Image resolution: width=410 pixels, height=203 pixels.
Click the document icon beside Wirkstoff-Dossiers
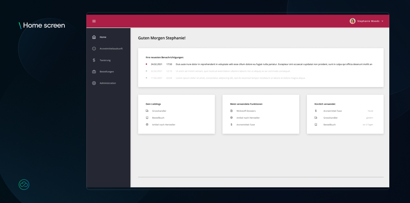(232, 111)
